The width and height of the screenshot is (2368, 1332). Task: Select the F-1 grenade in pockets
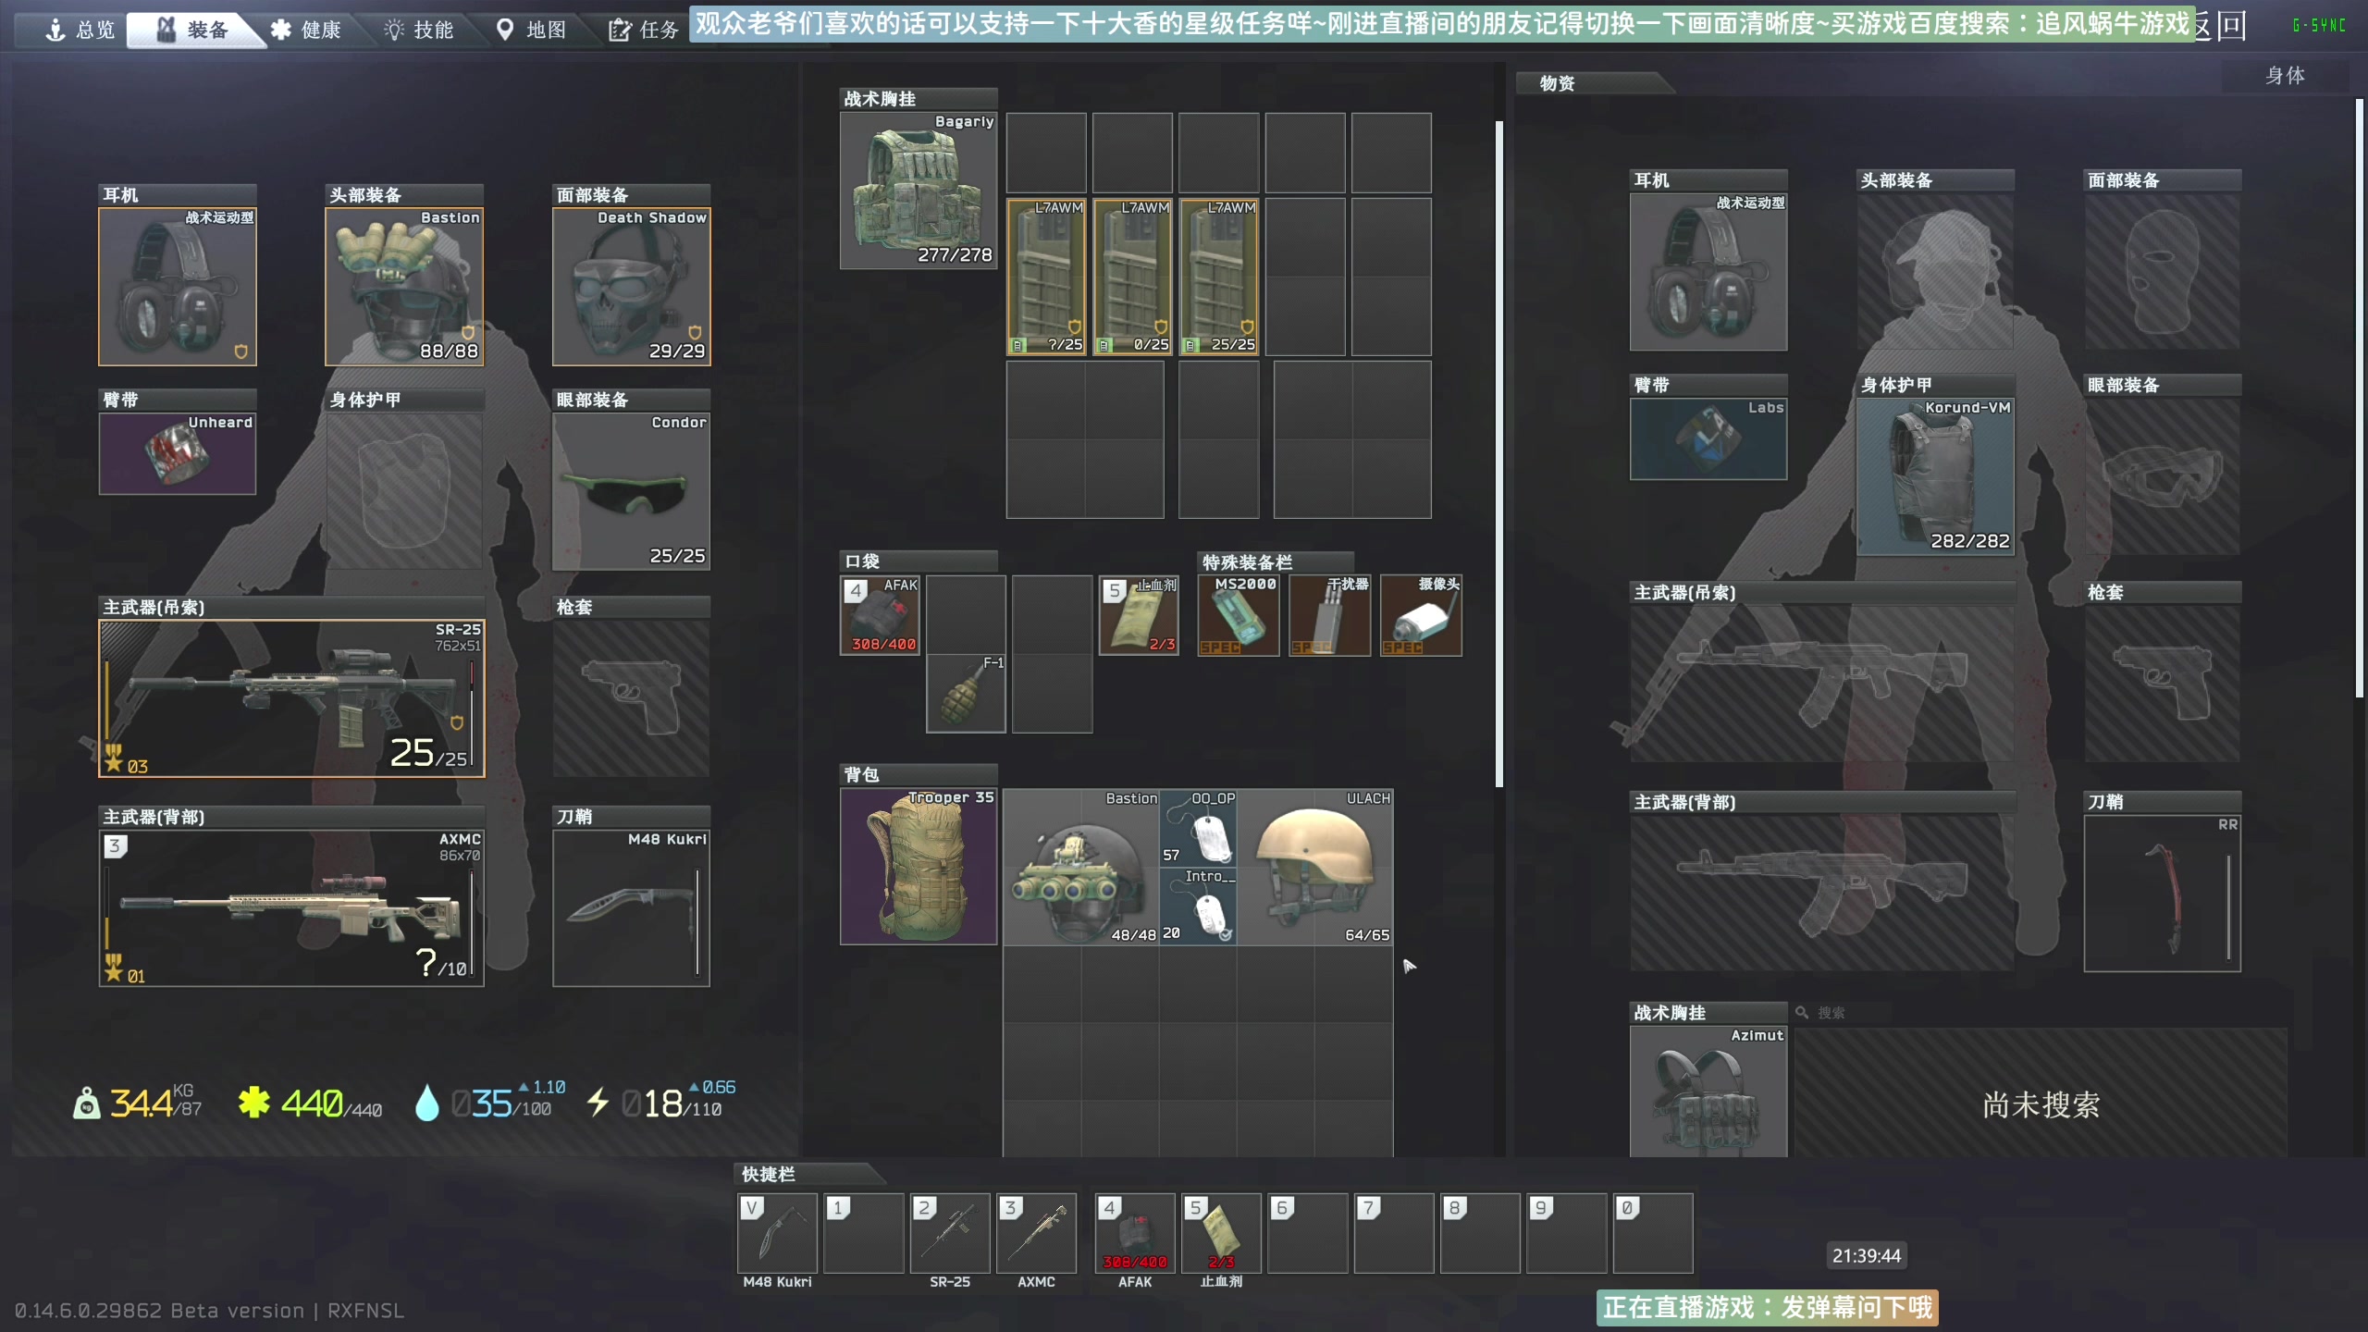coord(966,694)
